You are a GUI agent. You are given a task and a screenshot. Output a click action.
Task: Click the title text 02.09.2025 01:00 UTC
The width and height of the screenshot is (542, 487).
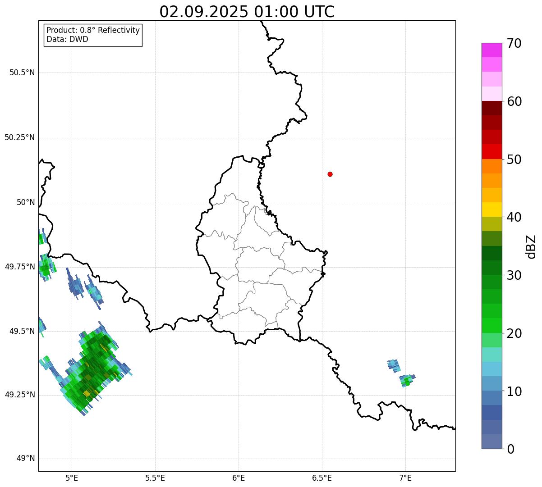click(x=247, y=12)
